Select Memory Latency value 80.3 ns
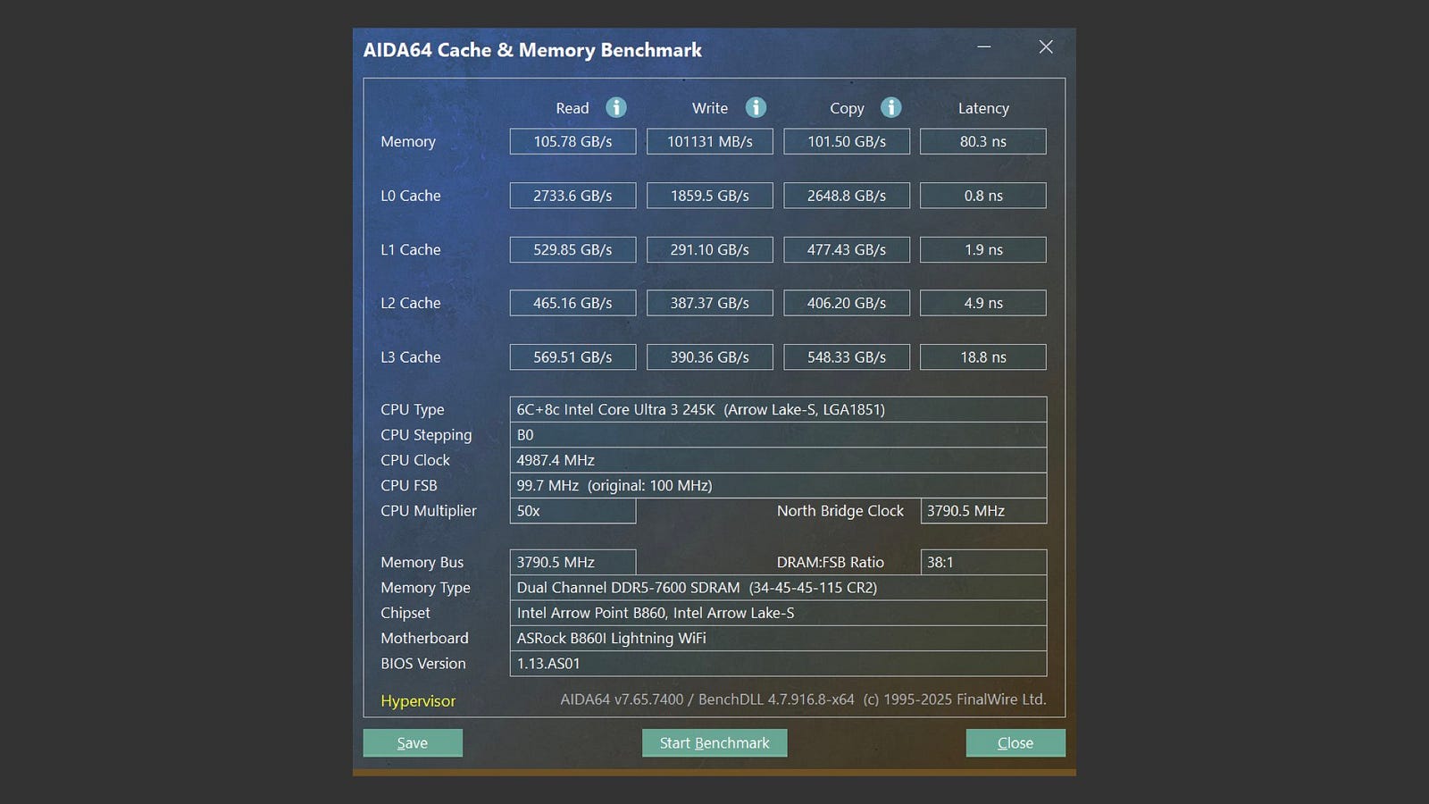This screenshot has height=804, width=1429. tap(983, 141)
